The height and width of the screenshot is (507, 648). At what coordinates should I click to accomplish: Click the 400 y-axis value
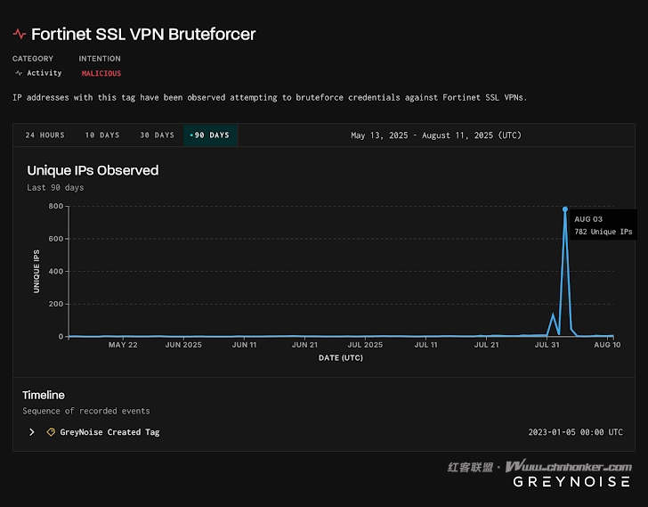click(56, 271)
